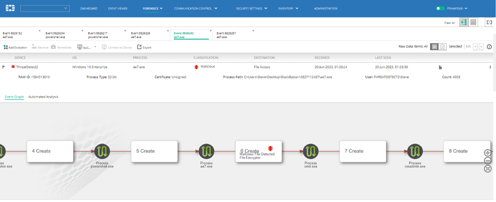Select tab Event 8826228 ae7.exe
Screen dimensions: 496x202
click(141, 35)
